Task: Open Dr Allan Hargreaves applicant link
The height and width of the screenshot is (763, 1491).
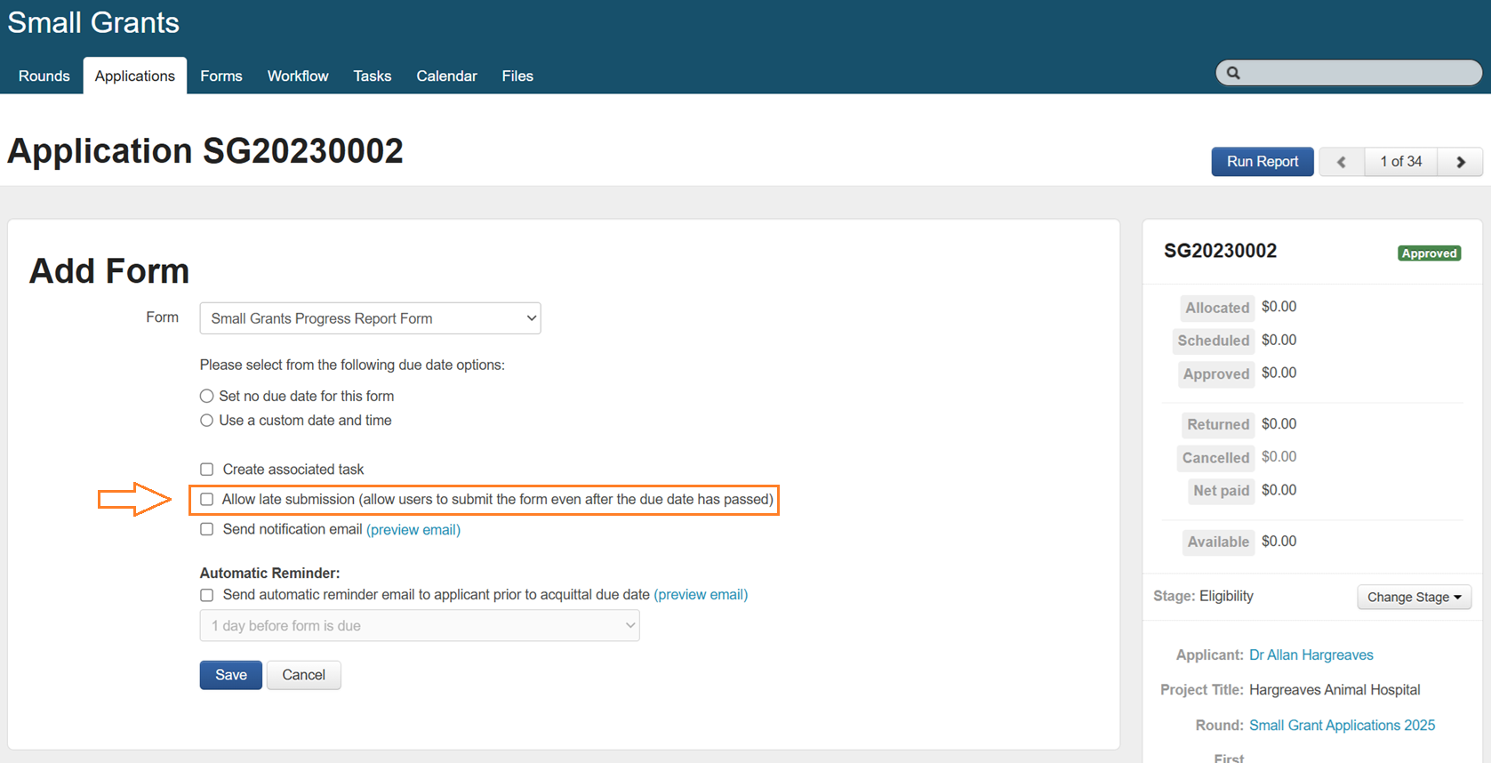Action: coord(1311,655)
